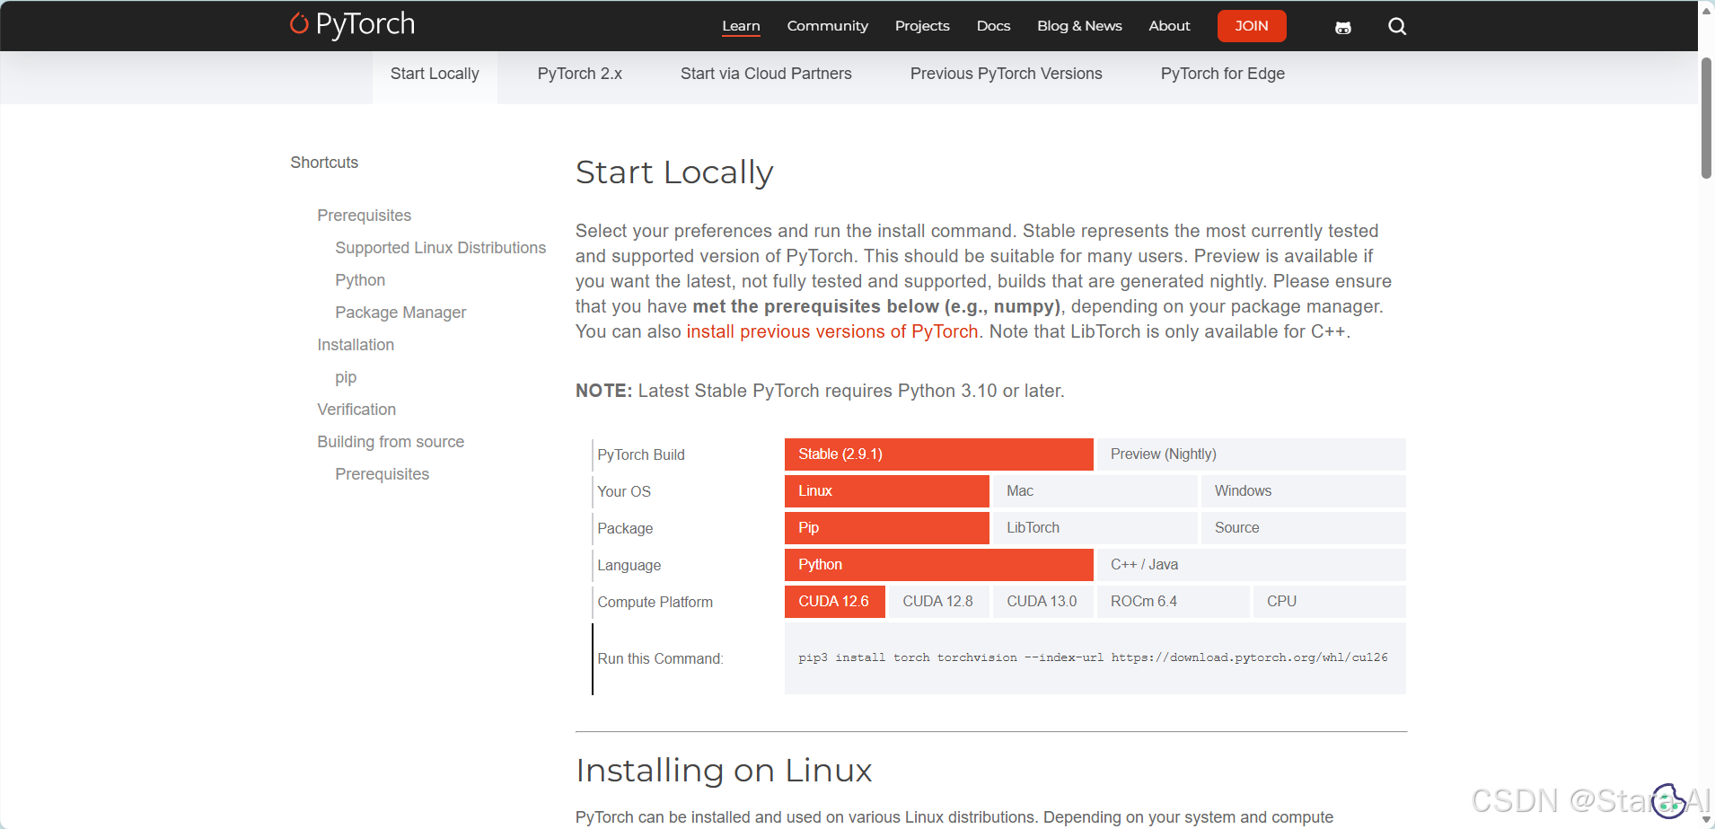Click the robot assistant icon in header
The height and width of the screenshot is (829, 1715).
(1343, 27)
